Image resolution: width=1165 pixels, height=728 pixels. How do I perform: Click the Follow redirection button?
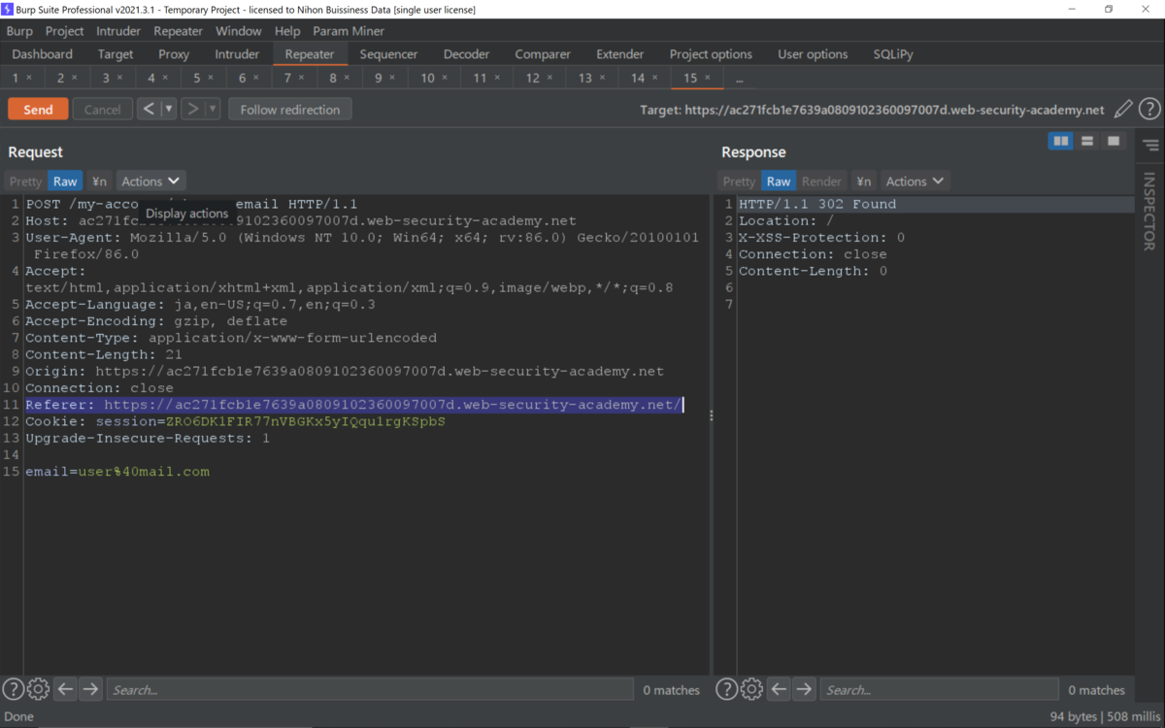289,109
